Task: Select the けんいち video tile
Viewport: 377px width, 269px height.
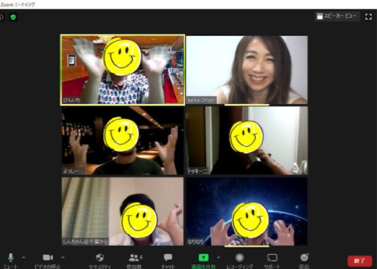Action: (x=122, y=69)
